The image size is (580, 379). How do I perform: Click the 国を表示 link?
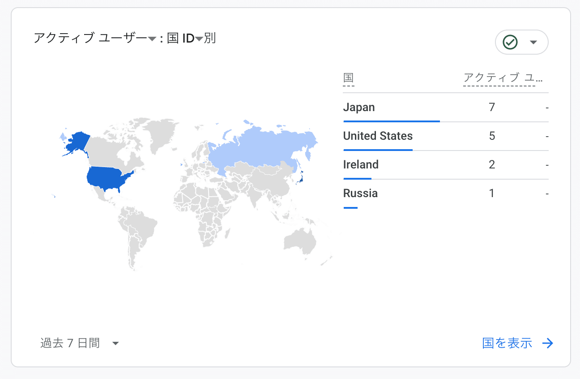[507, 344]
